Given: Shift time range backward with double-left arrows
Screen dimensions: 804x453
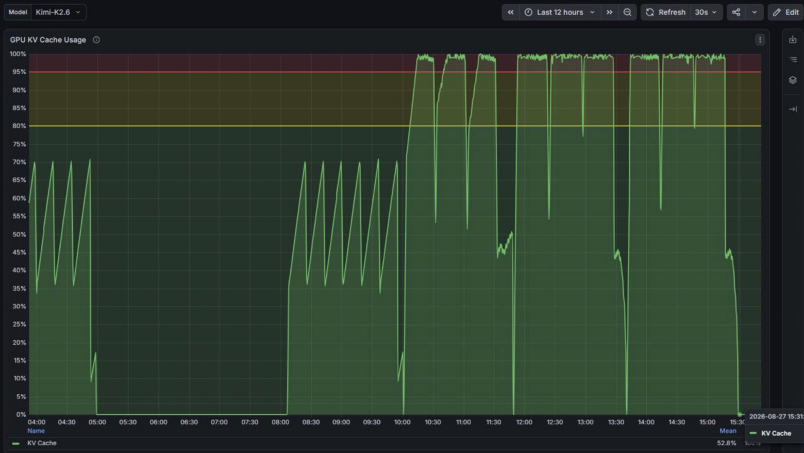Looking at the screenshot, I should (x=510, y=12).
